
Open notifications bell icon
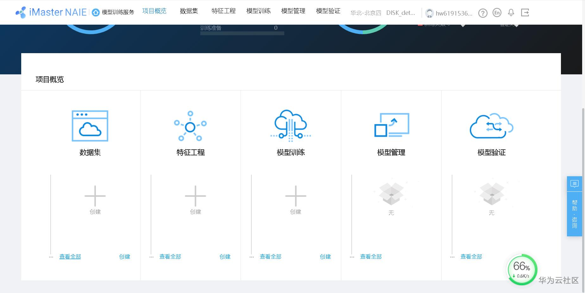511,13
